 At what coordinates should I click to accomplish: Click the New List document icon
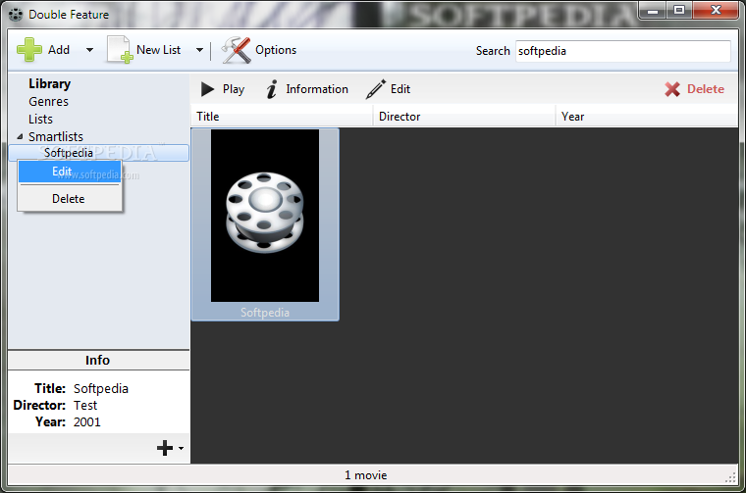tap(119, 50)
